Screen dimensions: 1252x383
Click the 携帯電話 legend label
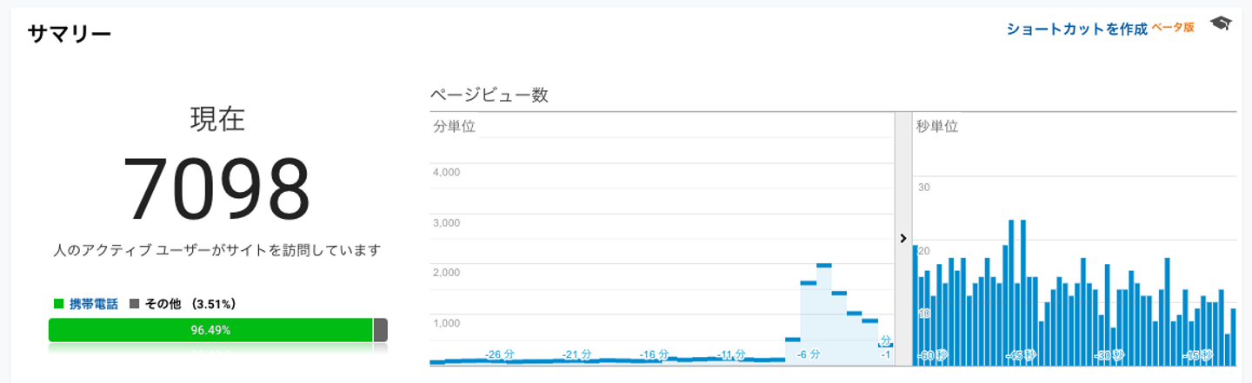(x=94, y=304)
